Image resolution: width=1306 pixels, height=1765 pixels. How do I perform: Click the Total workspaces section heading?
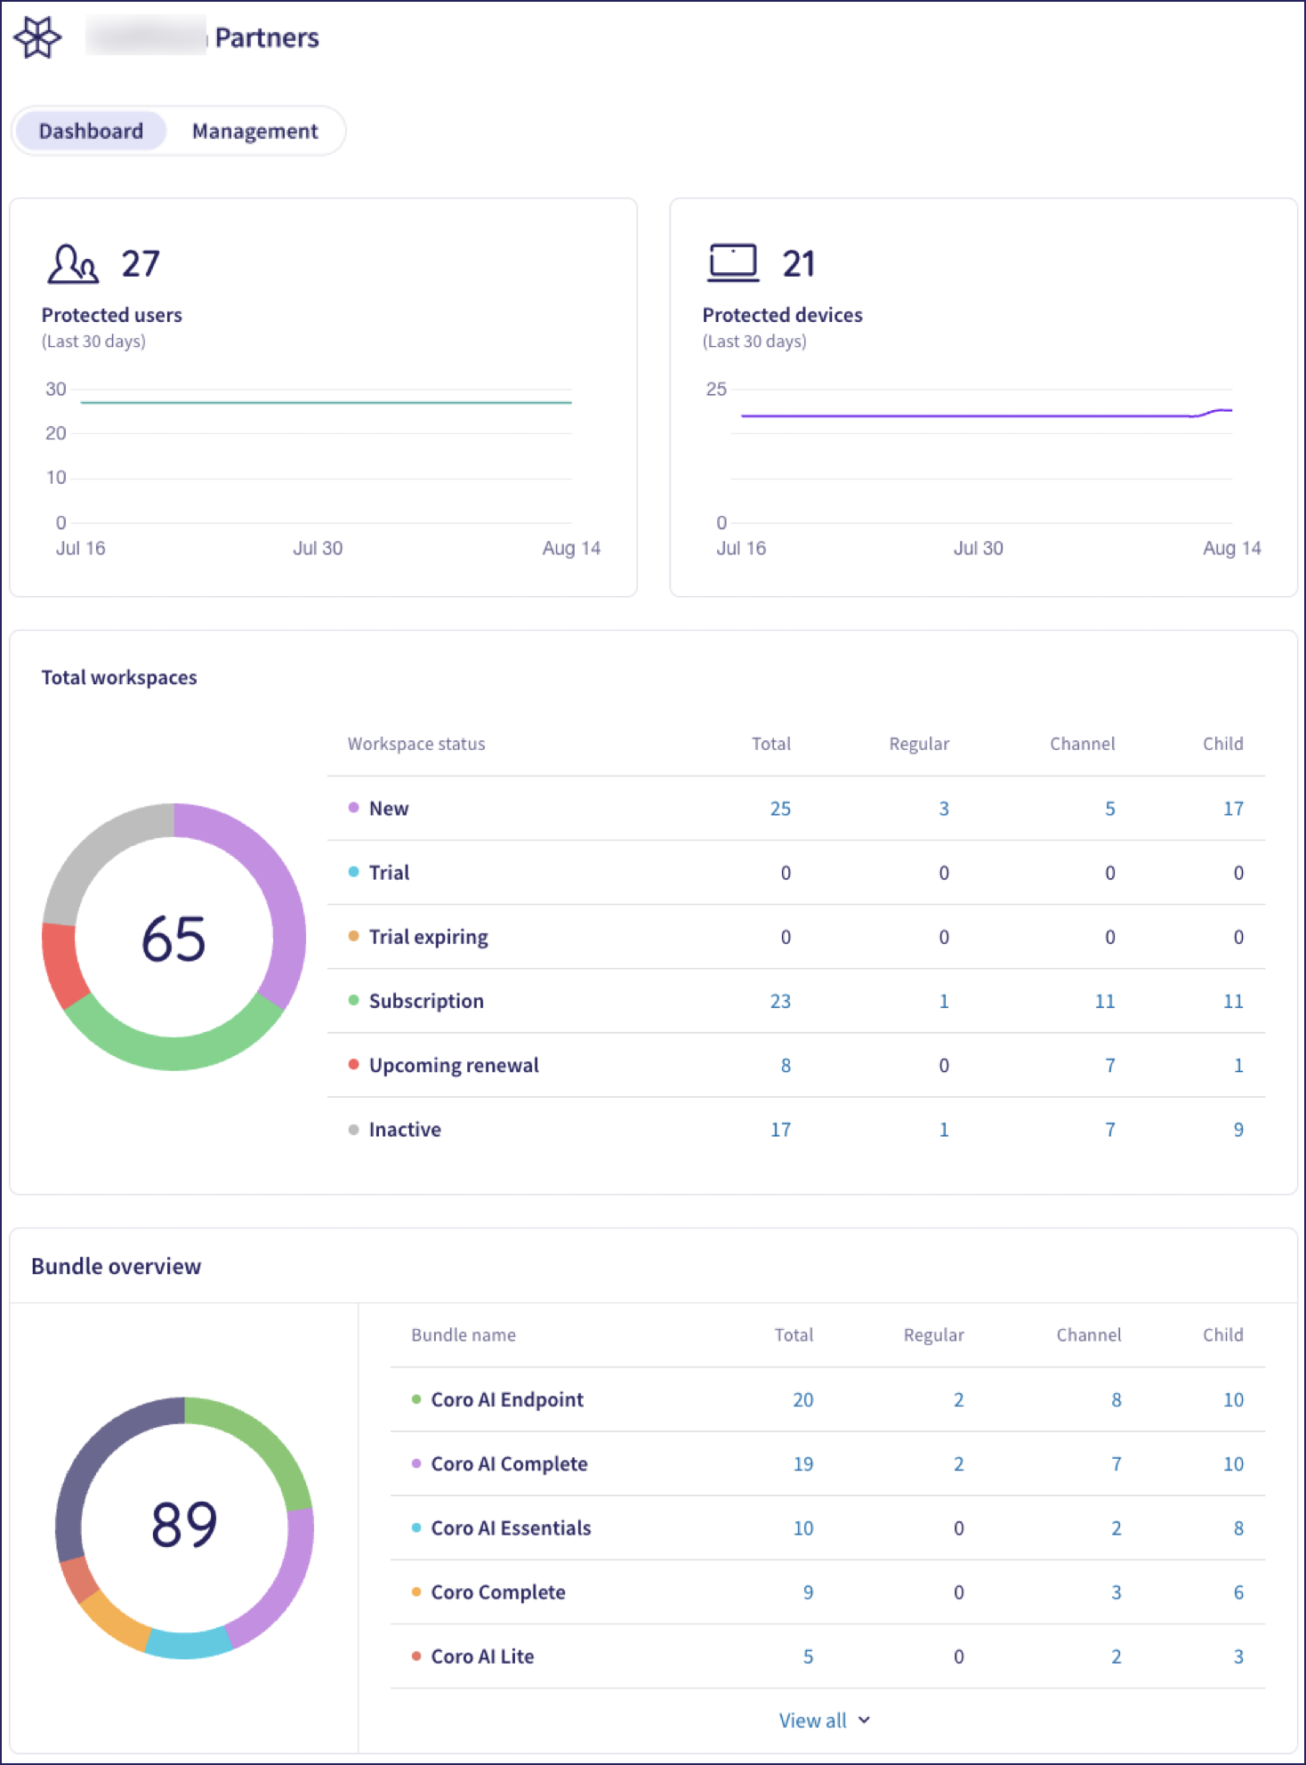tap(119, 677)
